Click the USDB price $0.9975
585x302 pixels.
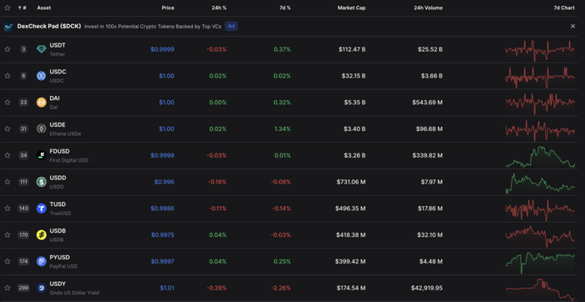click(x=163, y=234)
